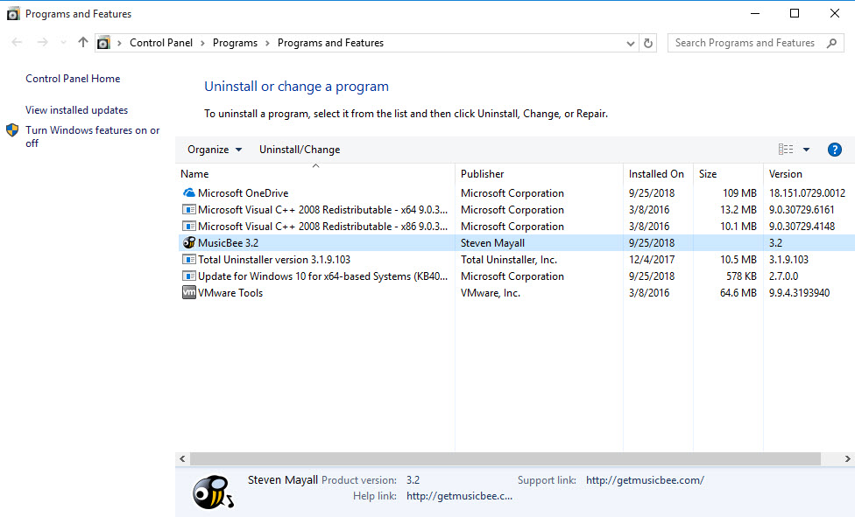The height and width of the screenshot is (517, 855).
Task: Click version 18.151.0729.0012
Action: pyautogui.click(x=807, y=192)
